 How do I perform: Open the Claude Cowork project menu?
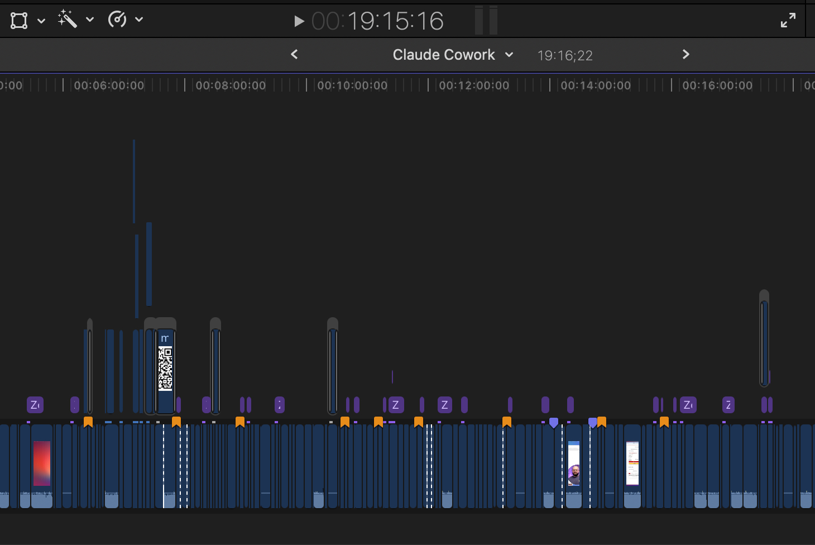coord(452,55)
